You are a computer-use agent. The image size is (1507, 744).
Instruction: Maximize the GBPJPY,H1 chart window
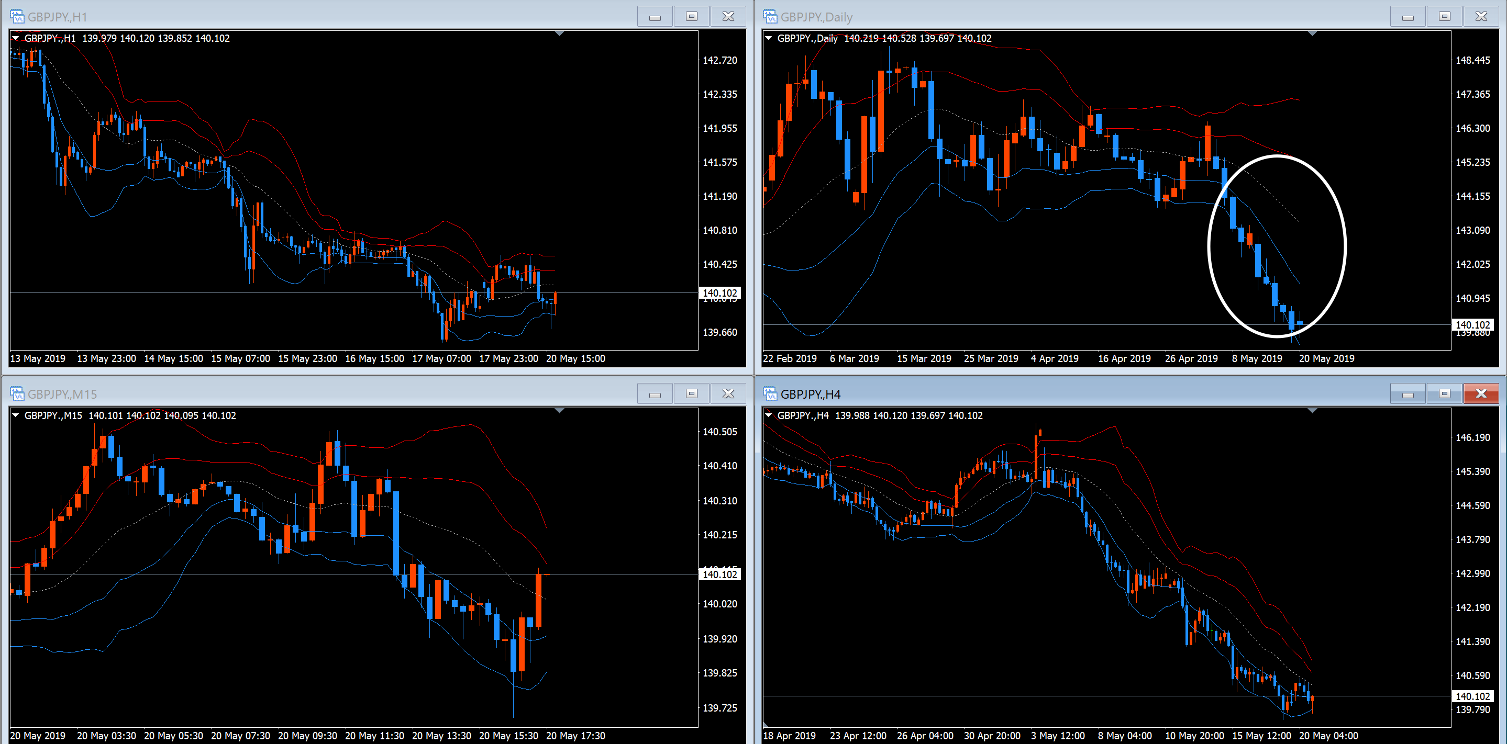(691, 16)
